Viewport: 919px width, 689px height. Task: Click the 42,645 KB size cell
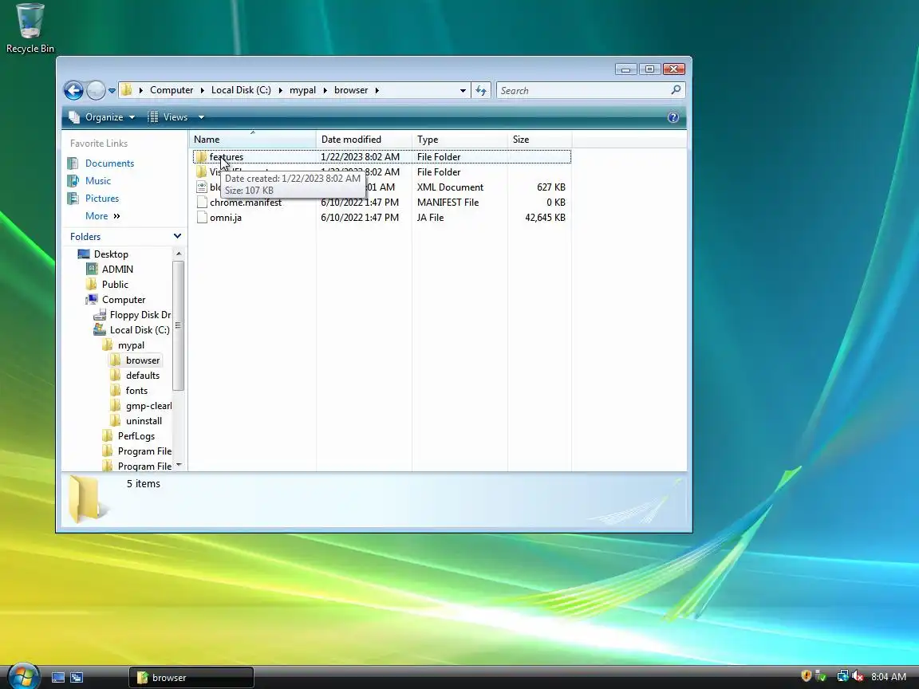pos(545,218)
